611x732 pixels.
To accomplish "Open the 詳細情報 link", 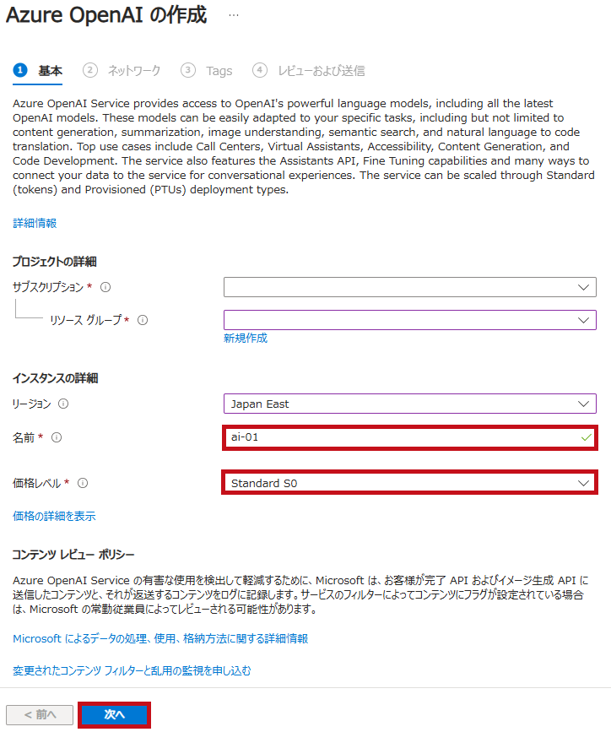I will (35, 223).
